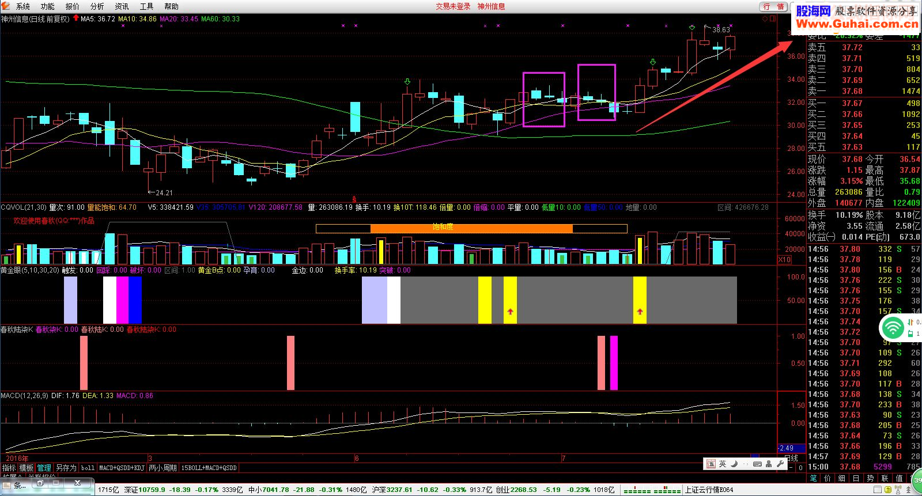This screenshot has height=496, width=922.
Task: Apply the boll template
Action: click(88, 468)
